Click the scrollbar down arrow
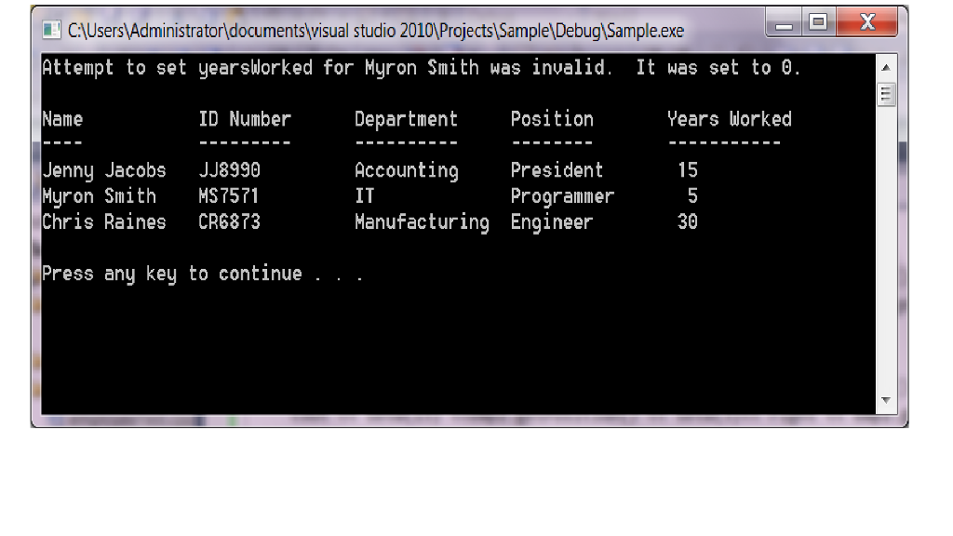 [887, 402]
